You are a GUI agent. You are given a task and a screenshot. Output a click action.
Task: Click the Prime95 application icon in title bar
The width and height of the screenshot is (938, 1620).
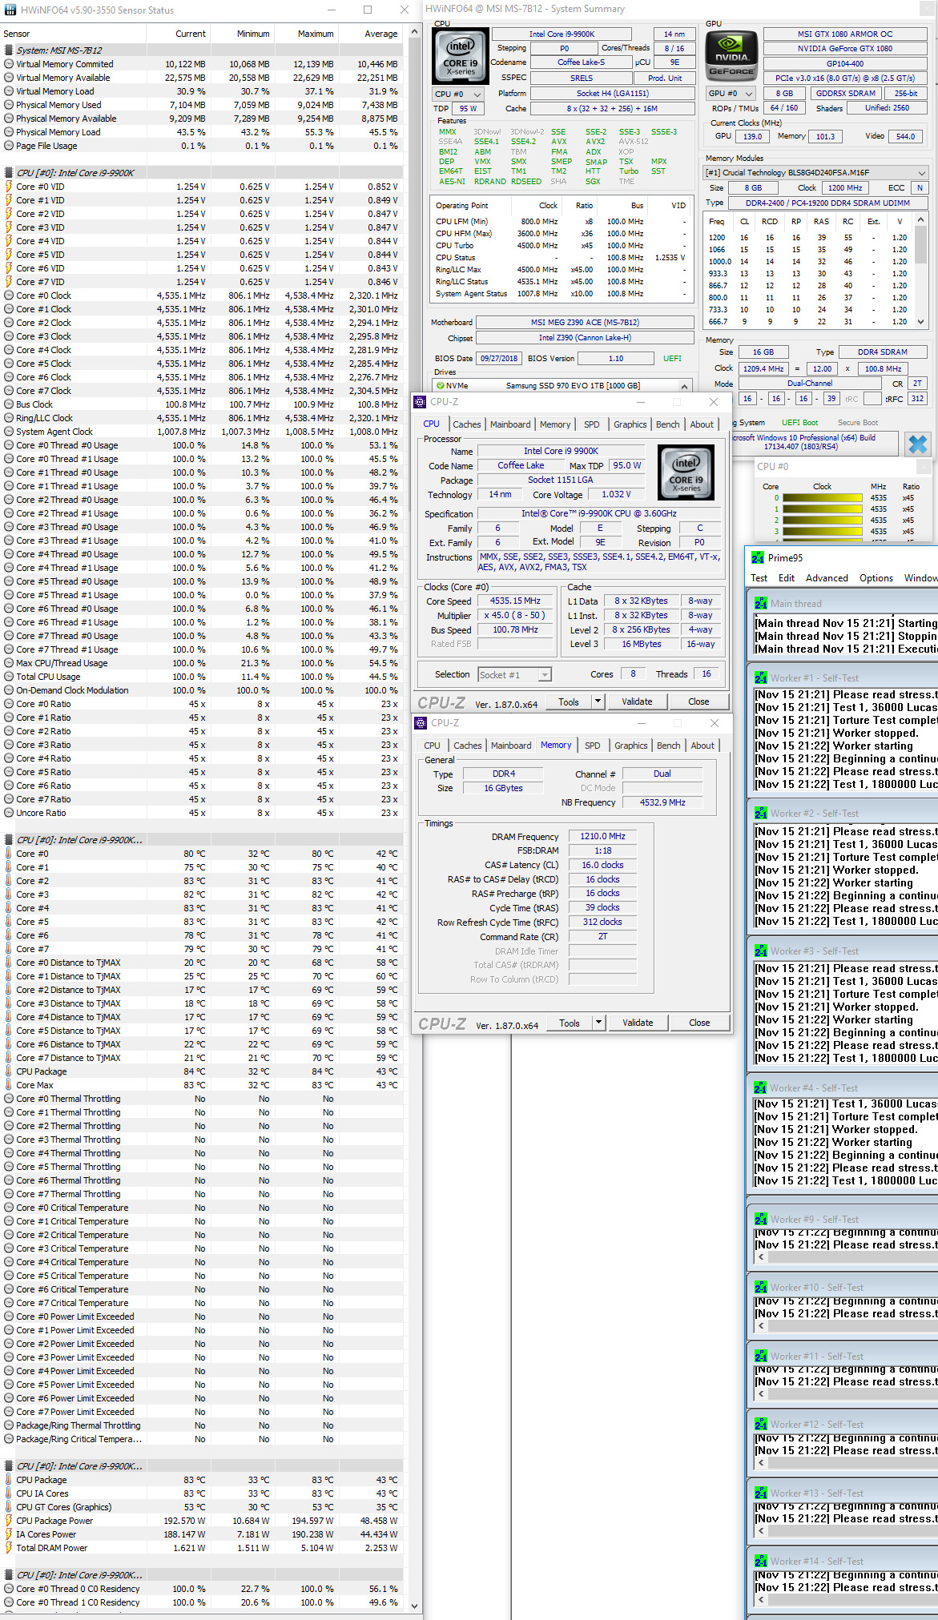757,557
